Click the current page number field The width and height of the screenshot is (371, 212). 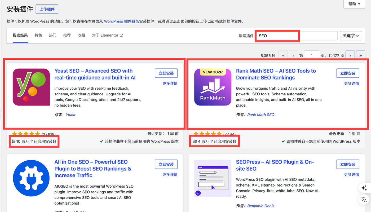[x=311, y=55]
